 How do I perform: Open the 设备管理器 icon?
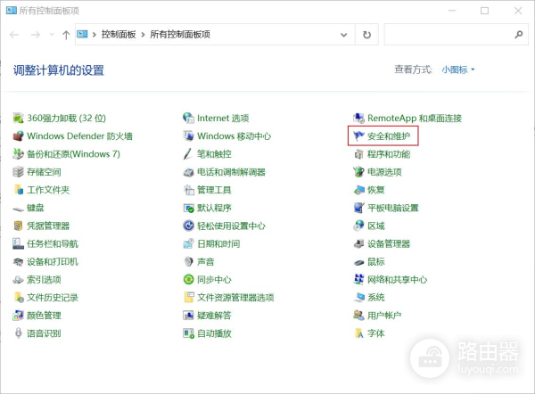pyautogui.click(x=358, y=243)
